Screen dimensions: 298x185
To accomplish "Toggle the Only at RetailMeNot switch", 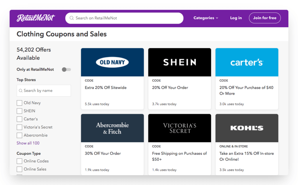I will coord(66,69).
